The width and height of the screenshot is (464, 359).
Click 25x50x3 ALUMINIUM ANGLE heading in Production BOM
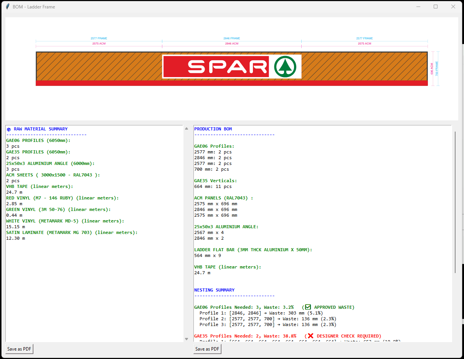pyautogui.click(x=226, y=227)
